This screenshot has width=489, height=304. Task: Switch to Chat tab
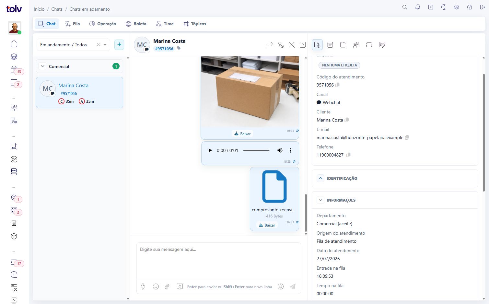(x=47, y=24)
